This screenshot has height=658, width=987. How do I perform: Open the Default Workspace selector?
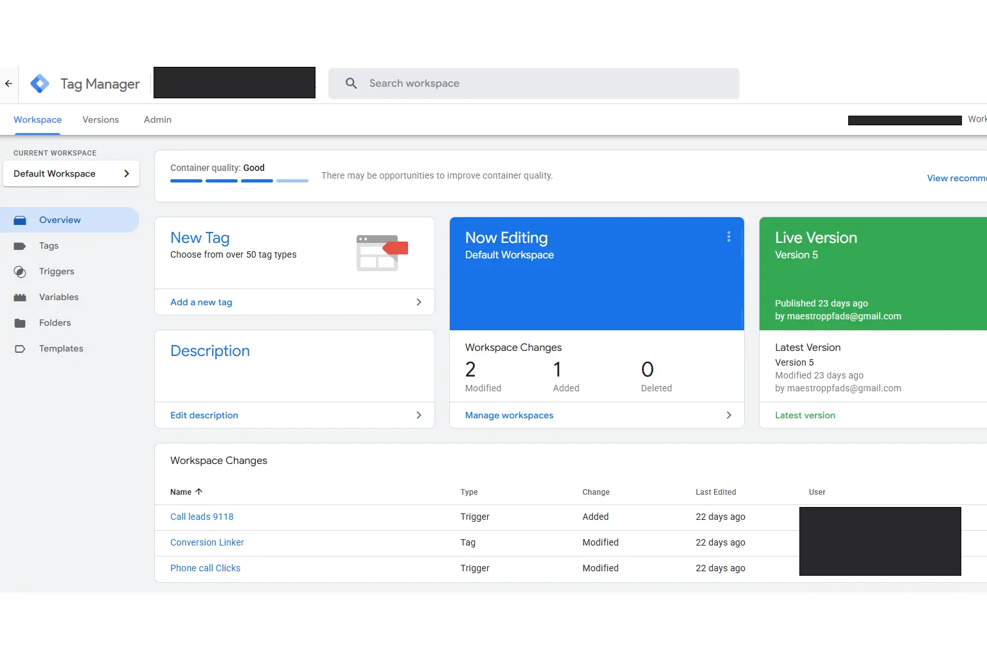pos(71,173)
